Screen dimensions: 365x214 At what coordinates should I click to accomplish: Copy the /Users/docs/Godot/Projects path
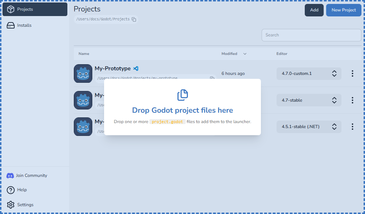(x=134, y=19)
